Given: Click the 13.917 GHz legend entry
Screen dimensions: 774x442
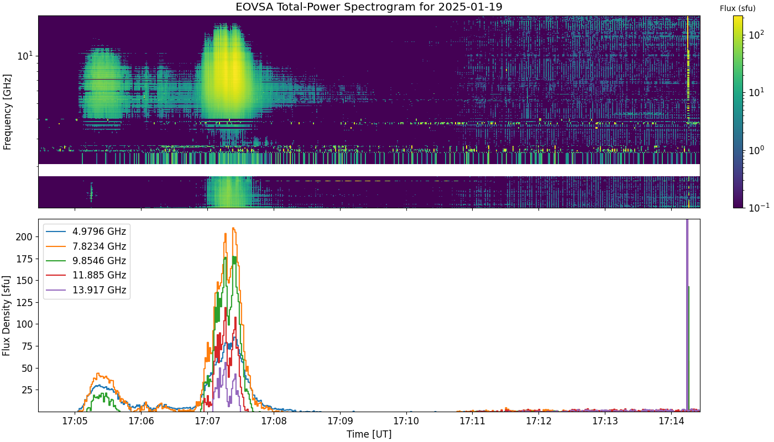Looking at the screenshot, I should (87, 290).
